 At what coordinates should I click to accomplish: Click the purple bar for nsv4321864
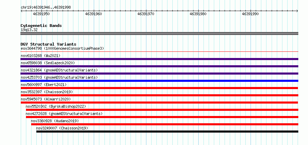[x=159, y=74]
